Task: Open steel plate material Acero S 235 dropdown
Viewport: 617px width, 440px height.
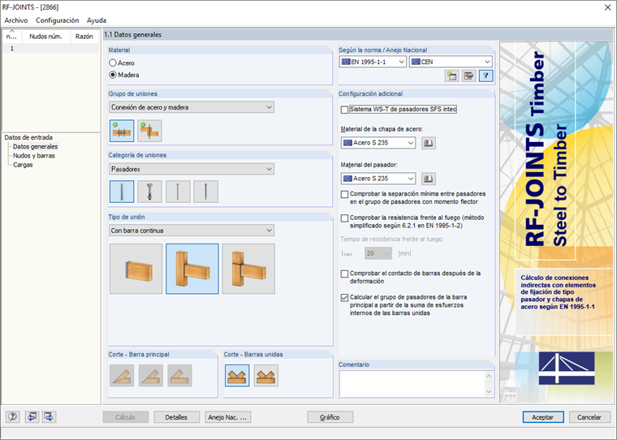Action: pyautogui.click(x=378, y=143)
